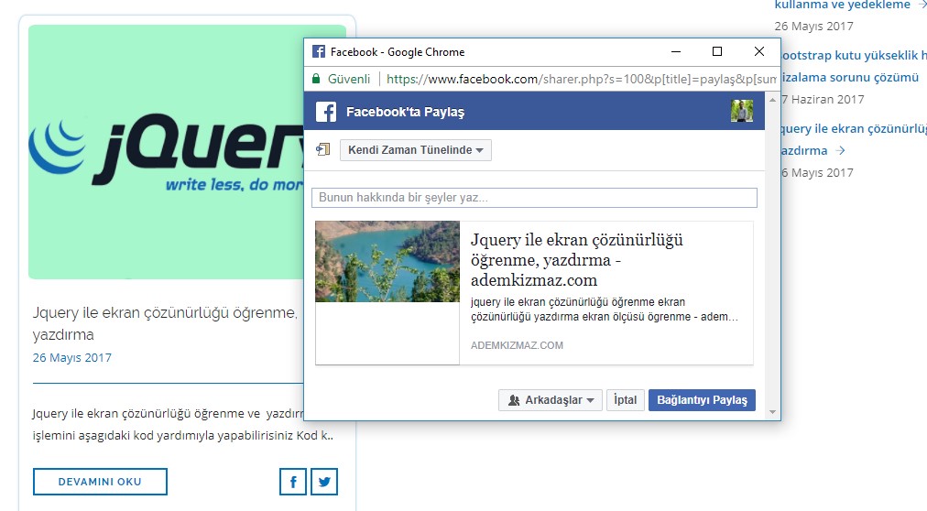The height and width of the screenshot is (511, 927).
Task: Open the sidebar link 'kullanma ve yedekleme'
Action: pyautogui.click(x=843, y=5)
